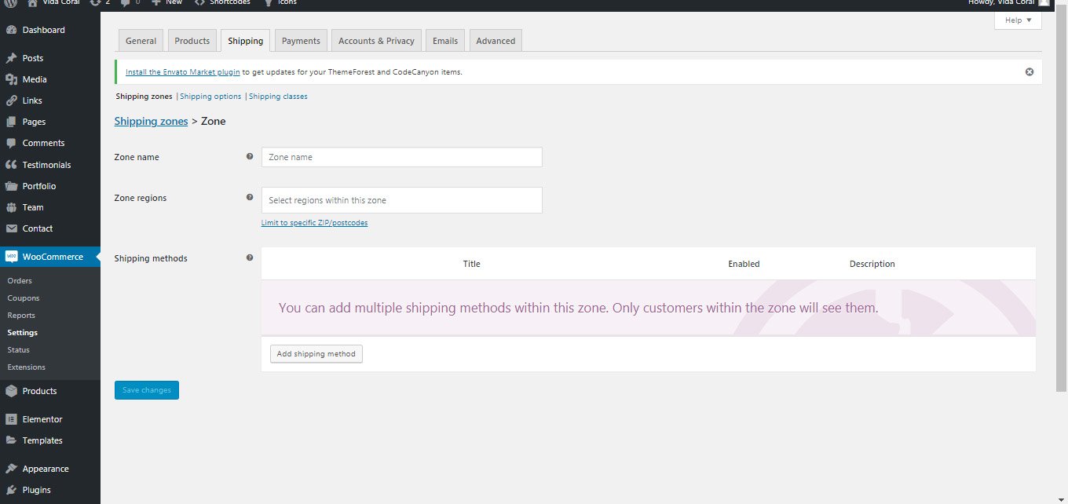This screenshot has width=1068, height=504.
Task: Click the Comments speech bubble icon in sidebar
Action: click(11, 143)
